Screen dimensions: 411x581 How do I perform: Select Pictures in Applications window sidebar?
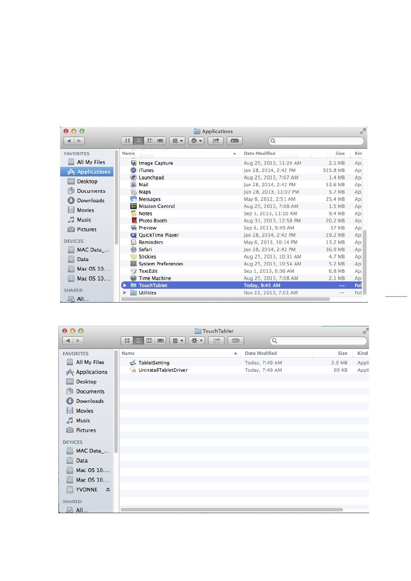(x=87, y=230)
